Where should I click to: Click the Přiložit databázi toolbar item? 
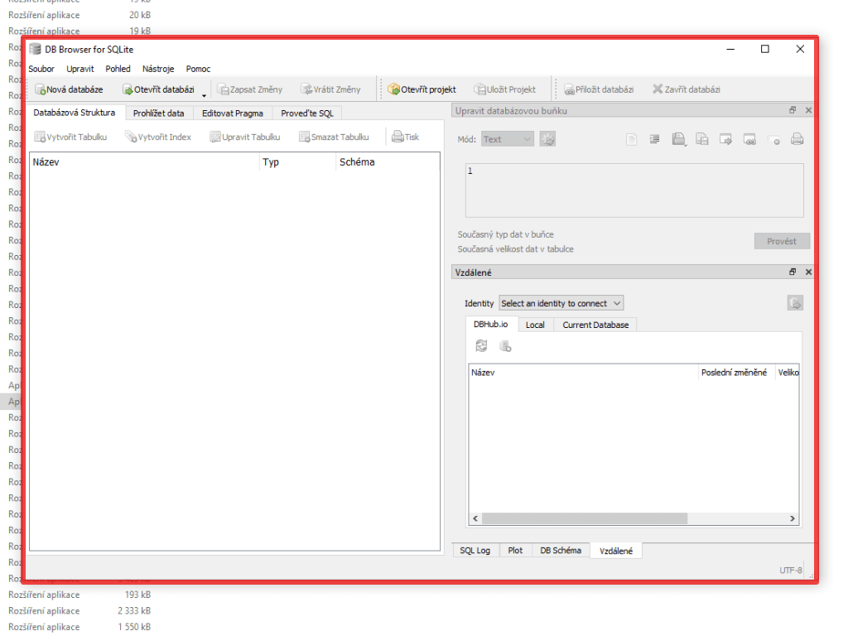pyautogui.click(x=599, y=89)
